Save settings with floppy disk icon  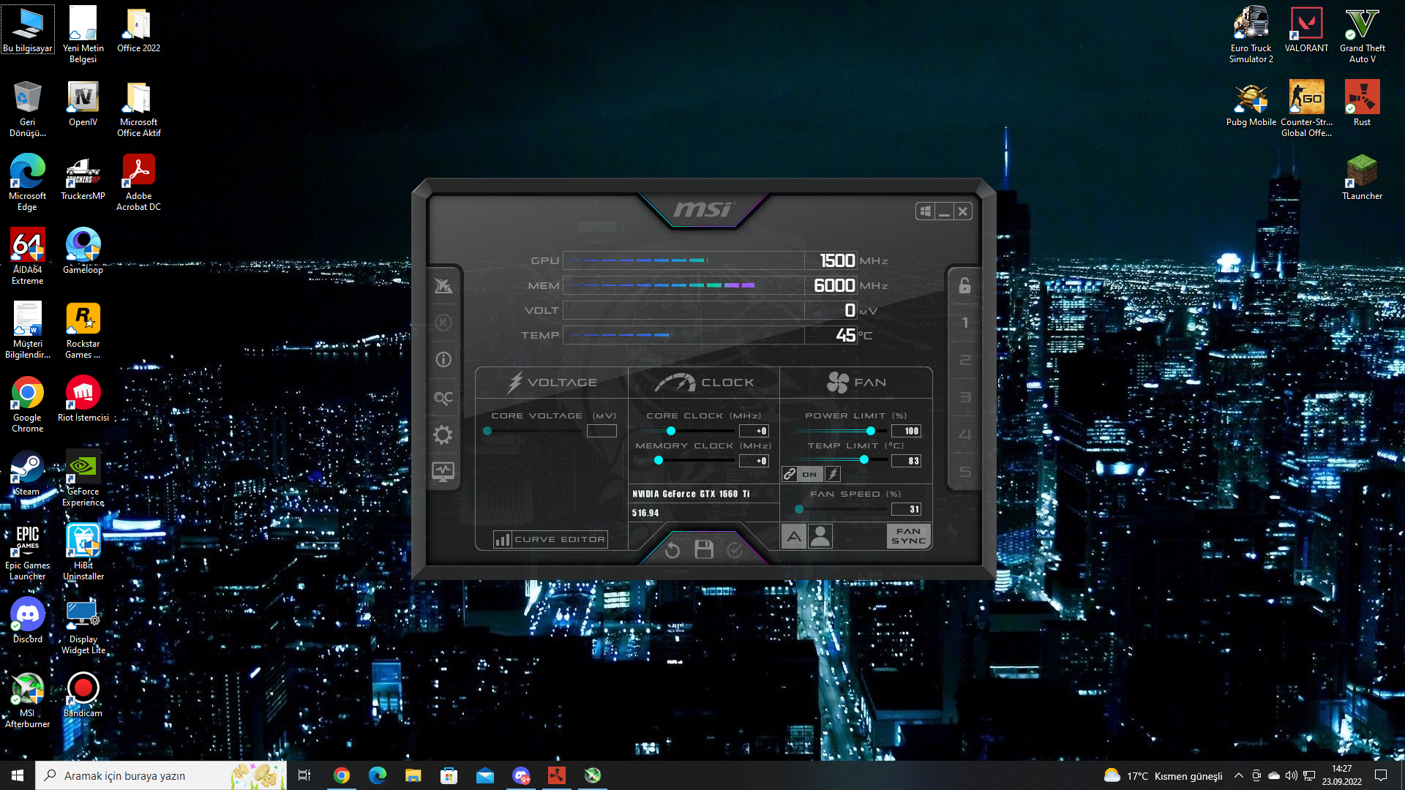703,549
